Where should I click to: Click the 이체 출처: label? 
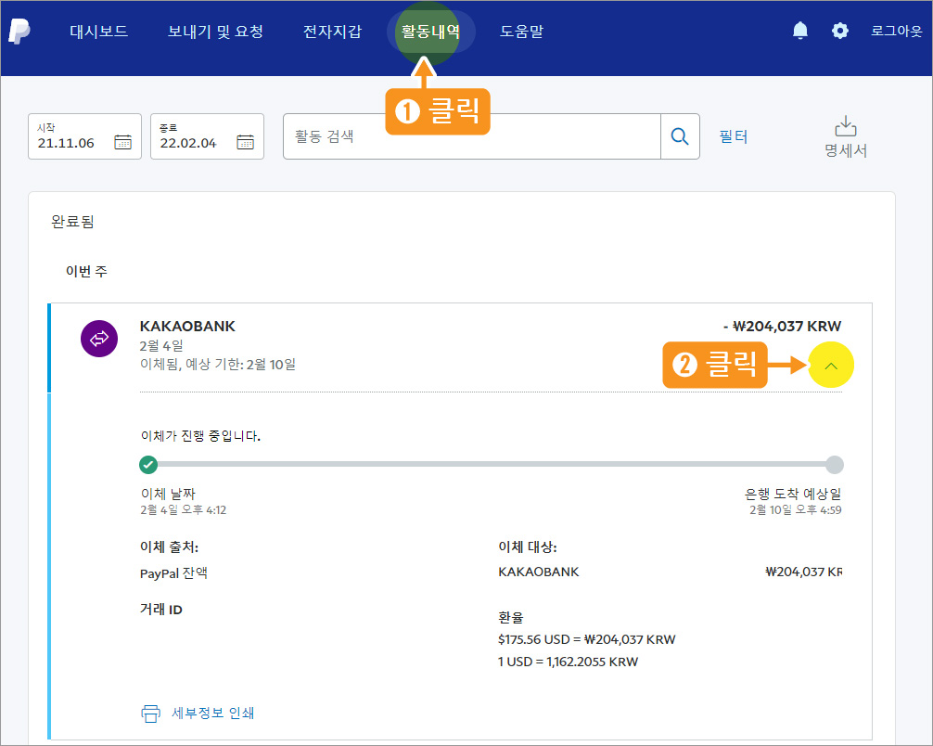[x=169, y=547]
